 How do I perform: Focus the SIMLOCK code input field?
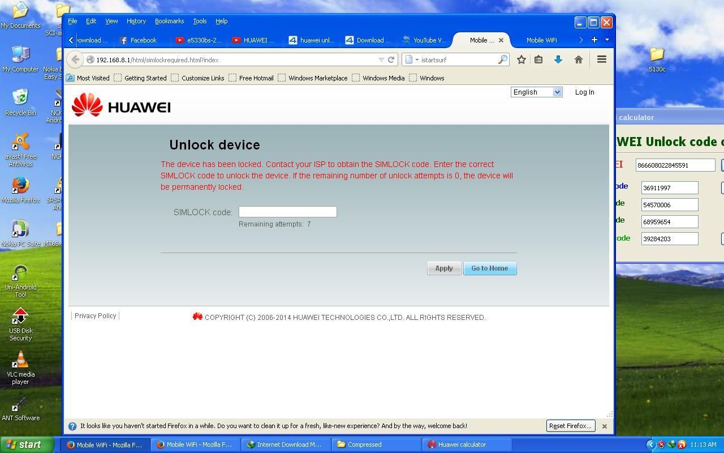tap(287, 212)
